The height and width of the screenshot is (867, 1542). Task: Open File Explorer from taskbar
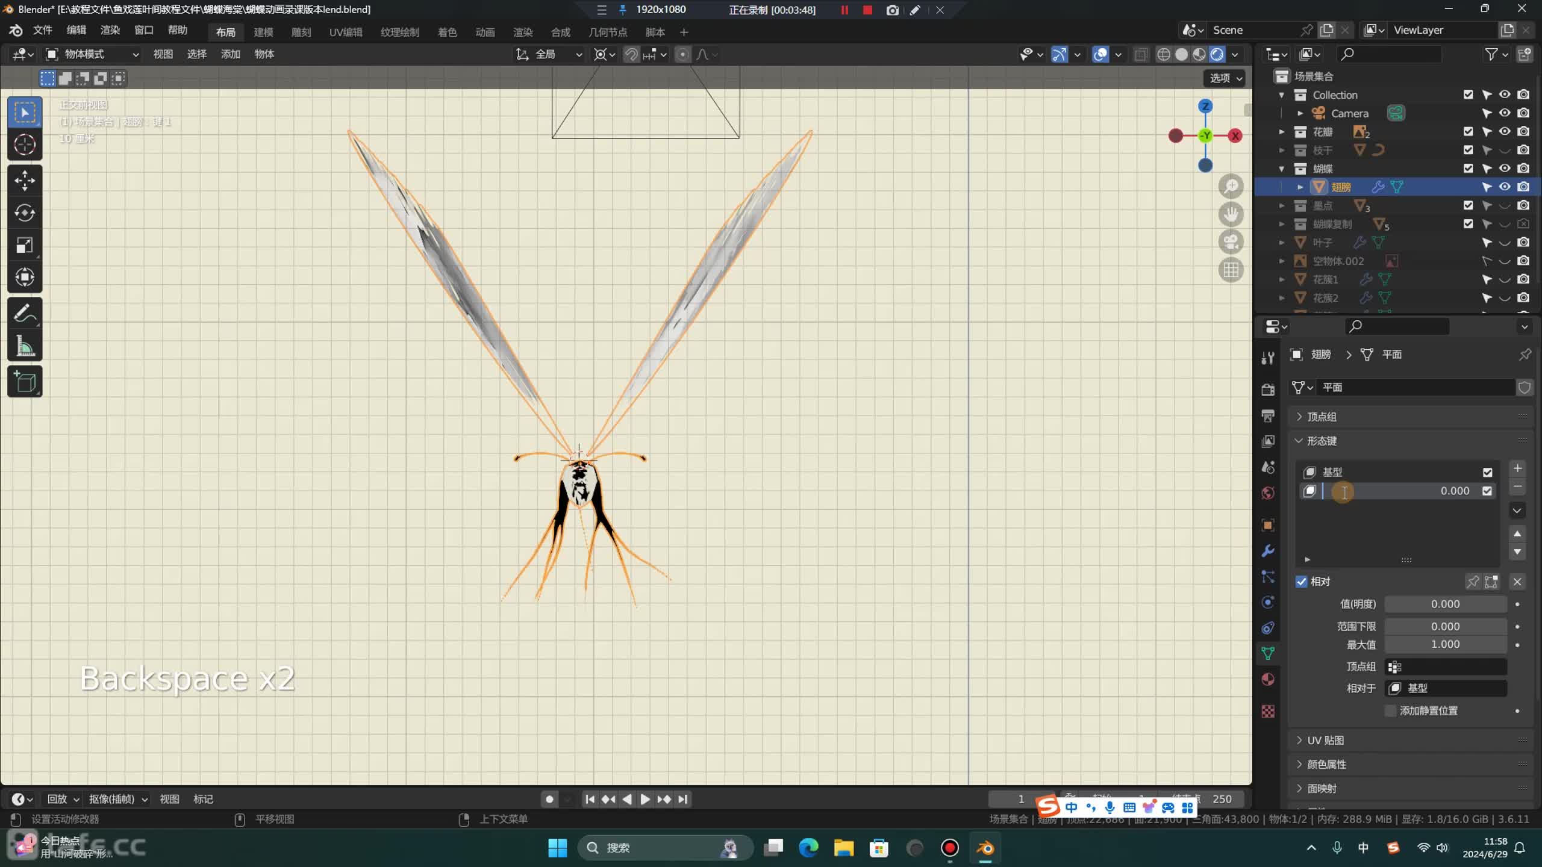(844, 848)
